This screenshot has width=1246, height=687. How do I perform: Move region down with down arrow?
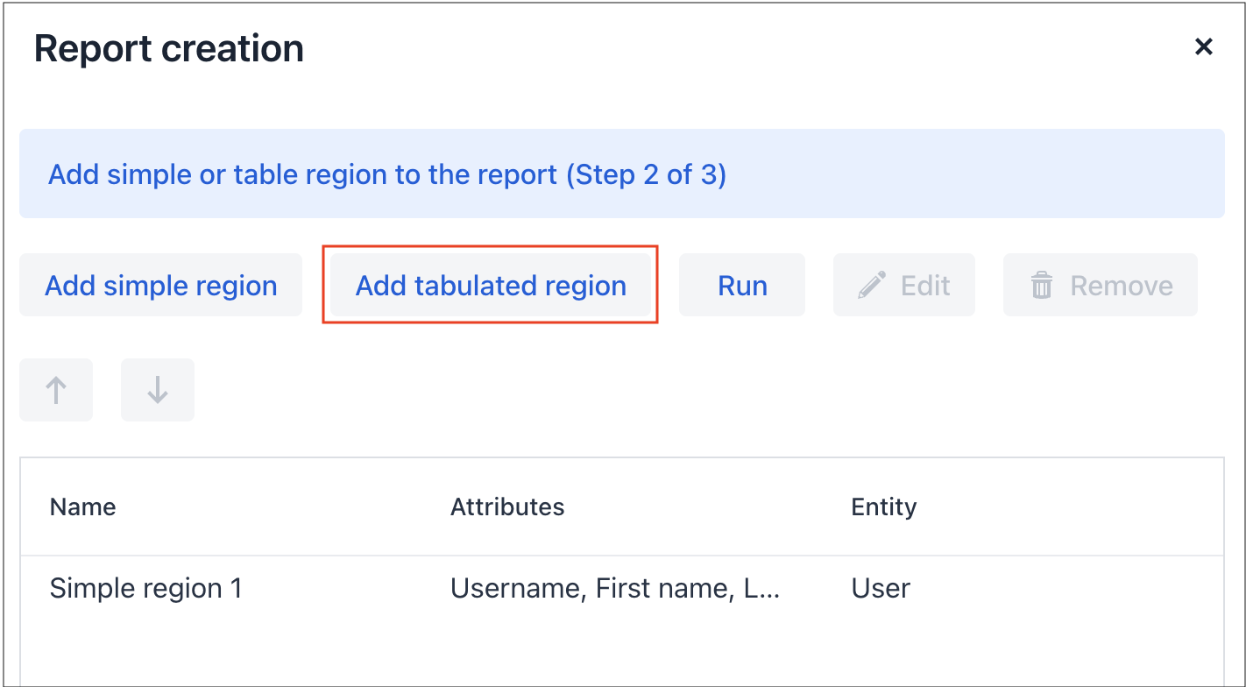coord(158,390)
